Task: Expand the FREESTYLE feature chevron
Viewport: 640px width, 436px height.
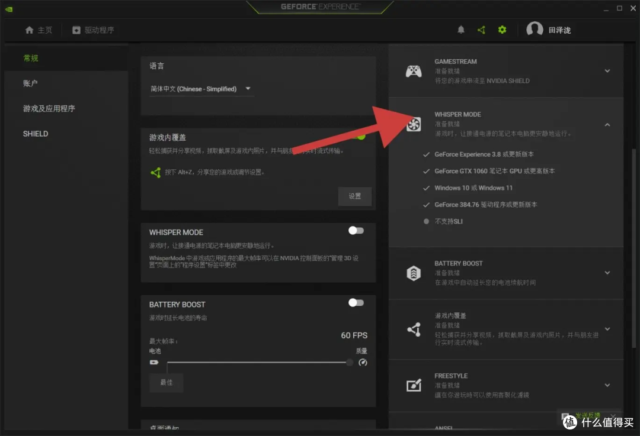Action: [x=607, y=385]
